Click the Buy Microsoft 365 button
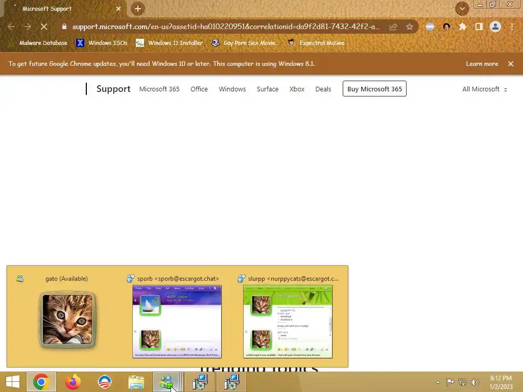 [374, 89]
